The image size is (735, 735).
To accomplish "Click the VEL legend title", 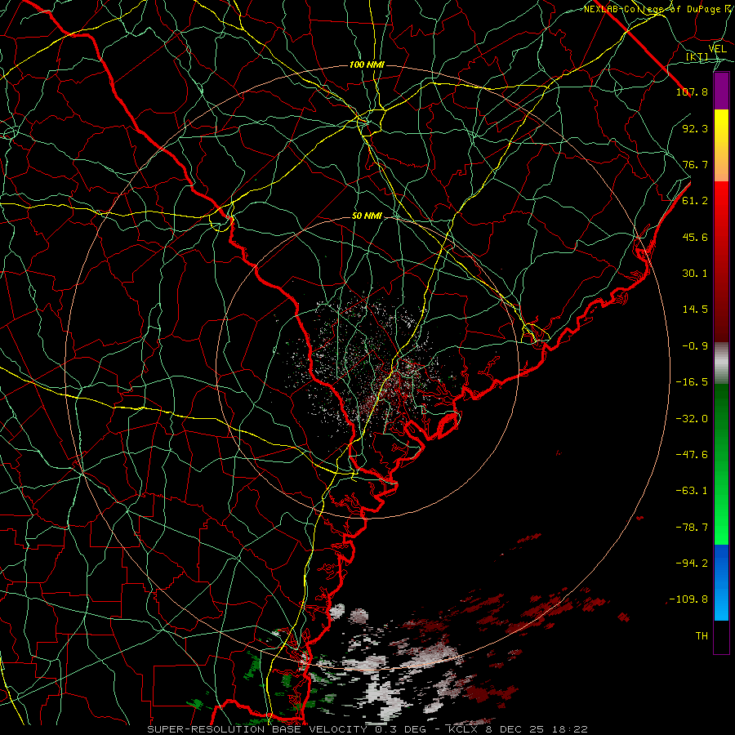I will pos(718,49).
